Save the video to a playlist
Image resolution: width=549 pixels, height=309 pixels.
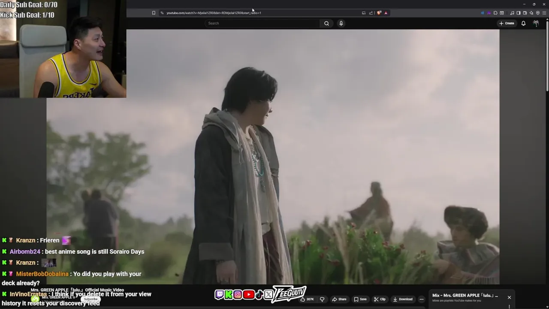coord(360,299)
